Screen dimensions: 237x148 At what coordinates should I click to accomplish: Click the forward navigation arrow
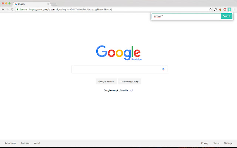7,9
